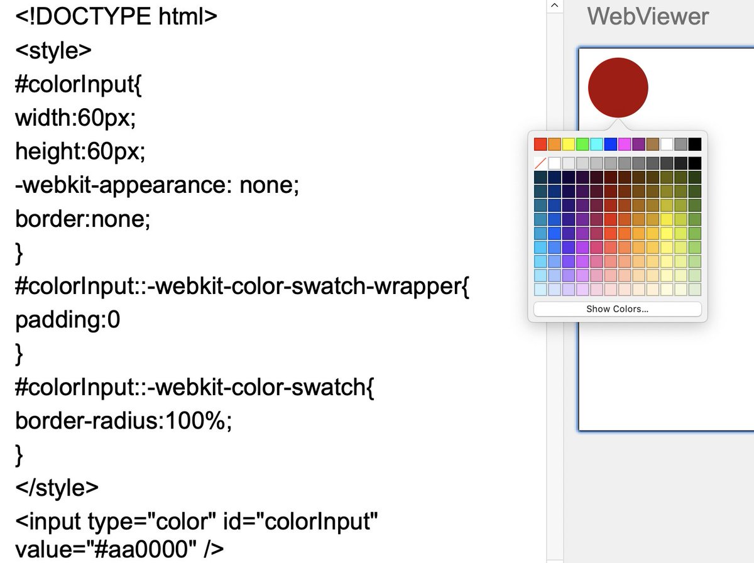This screenshot has width=754, height=563.
Task: Pick the cyan preset swatch in the top palette row
Action: (x=596, y=144)
